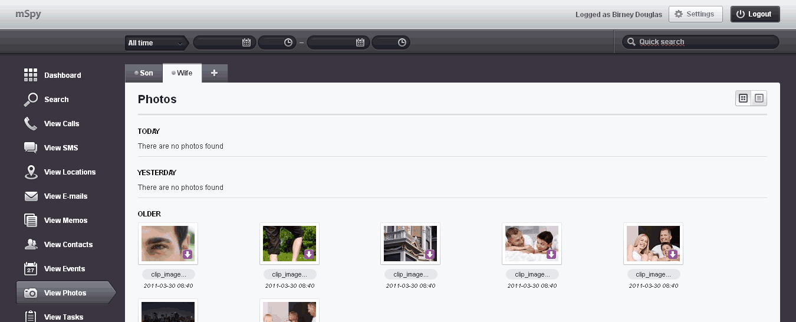
Task: Click the YESTERDAY section heading
Action: click(157, 173)
